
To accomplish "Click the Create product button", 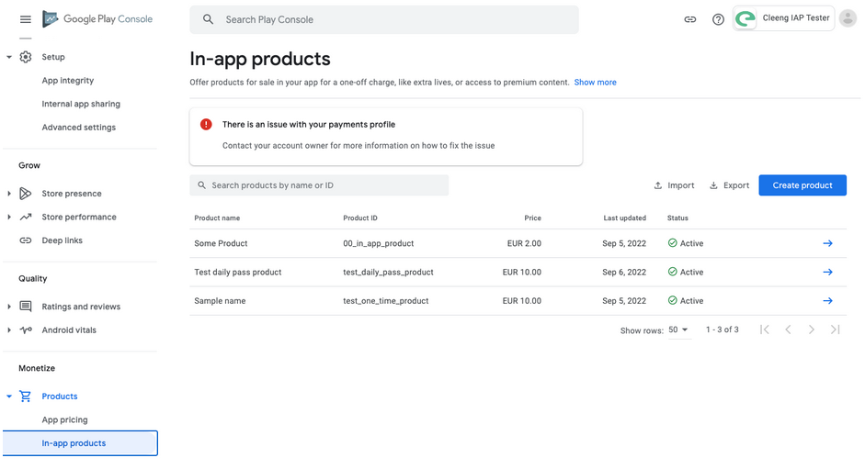I will point(802,185).
